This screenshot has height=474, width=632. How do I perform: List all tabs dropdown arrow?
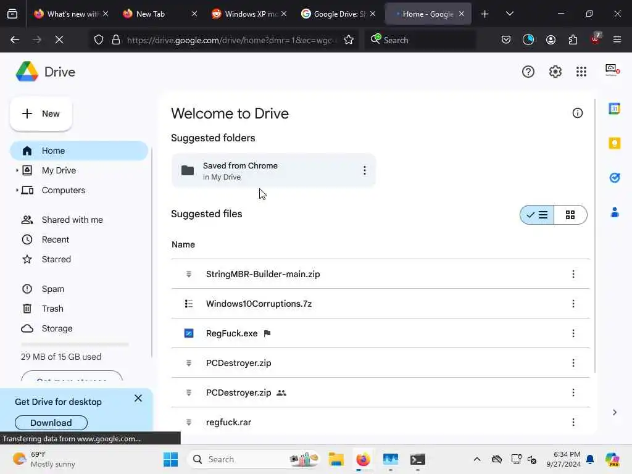pos(509,14)
